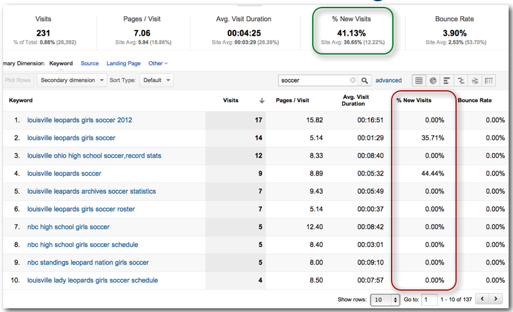Sort by Avg. Visit Duration column header
This screenshot has width=513, height=312.
pyautogui.click(x=355, y=100)
